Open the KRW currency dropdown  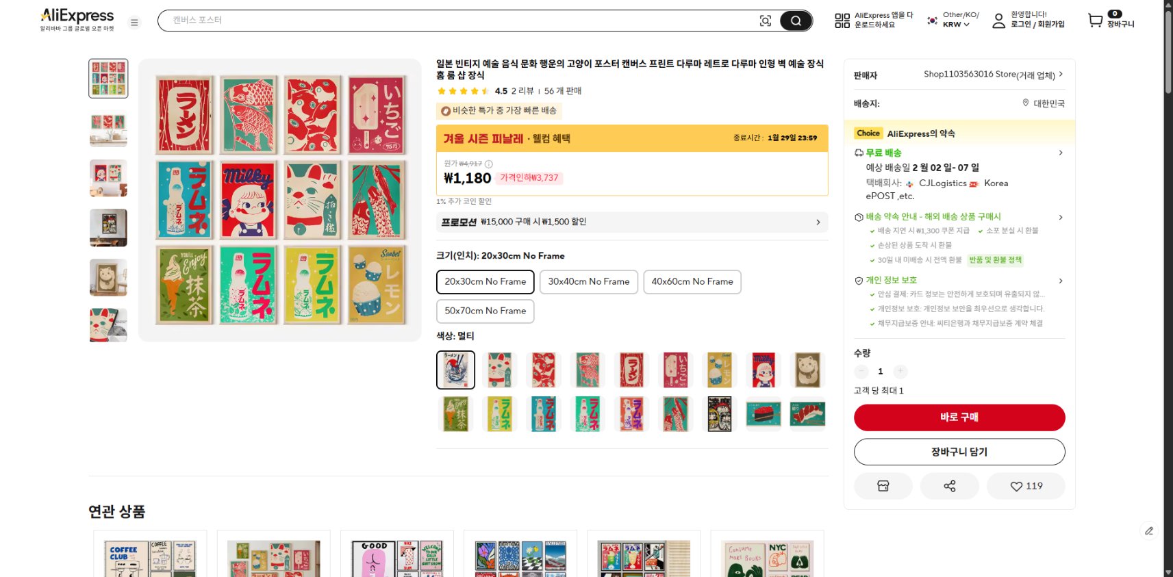click(x=956, y=25)
